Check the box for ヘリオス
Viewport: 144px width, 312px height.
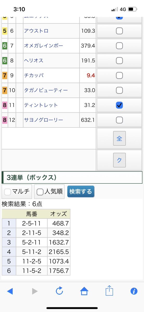pyautogui.click(x=119, y=61)
